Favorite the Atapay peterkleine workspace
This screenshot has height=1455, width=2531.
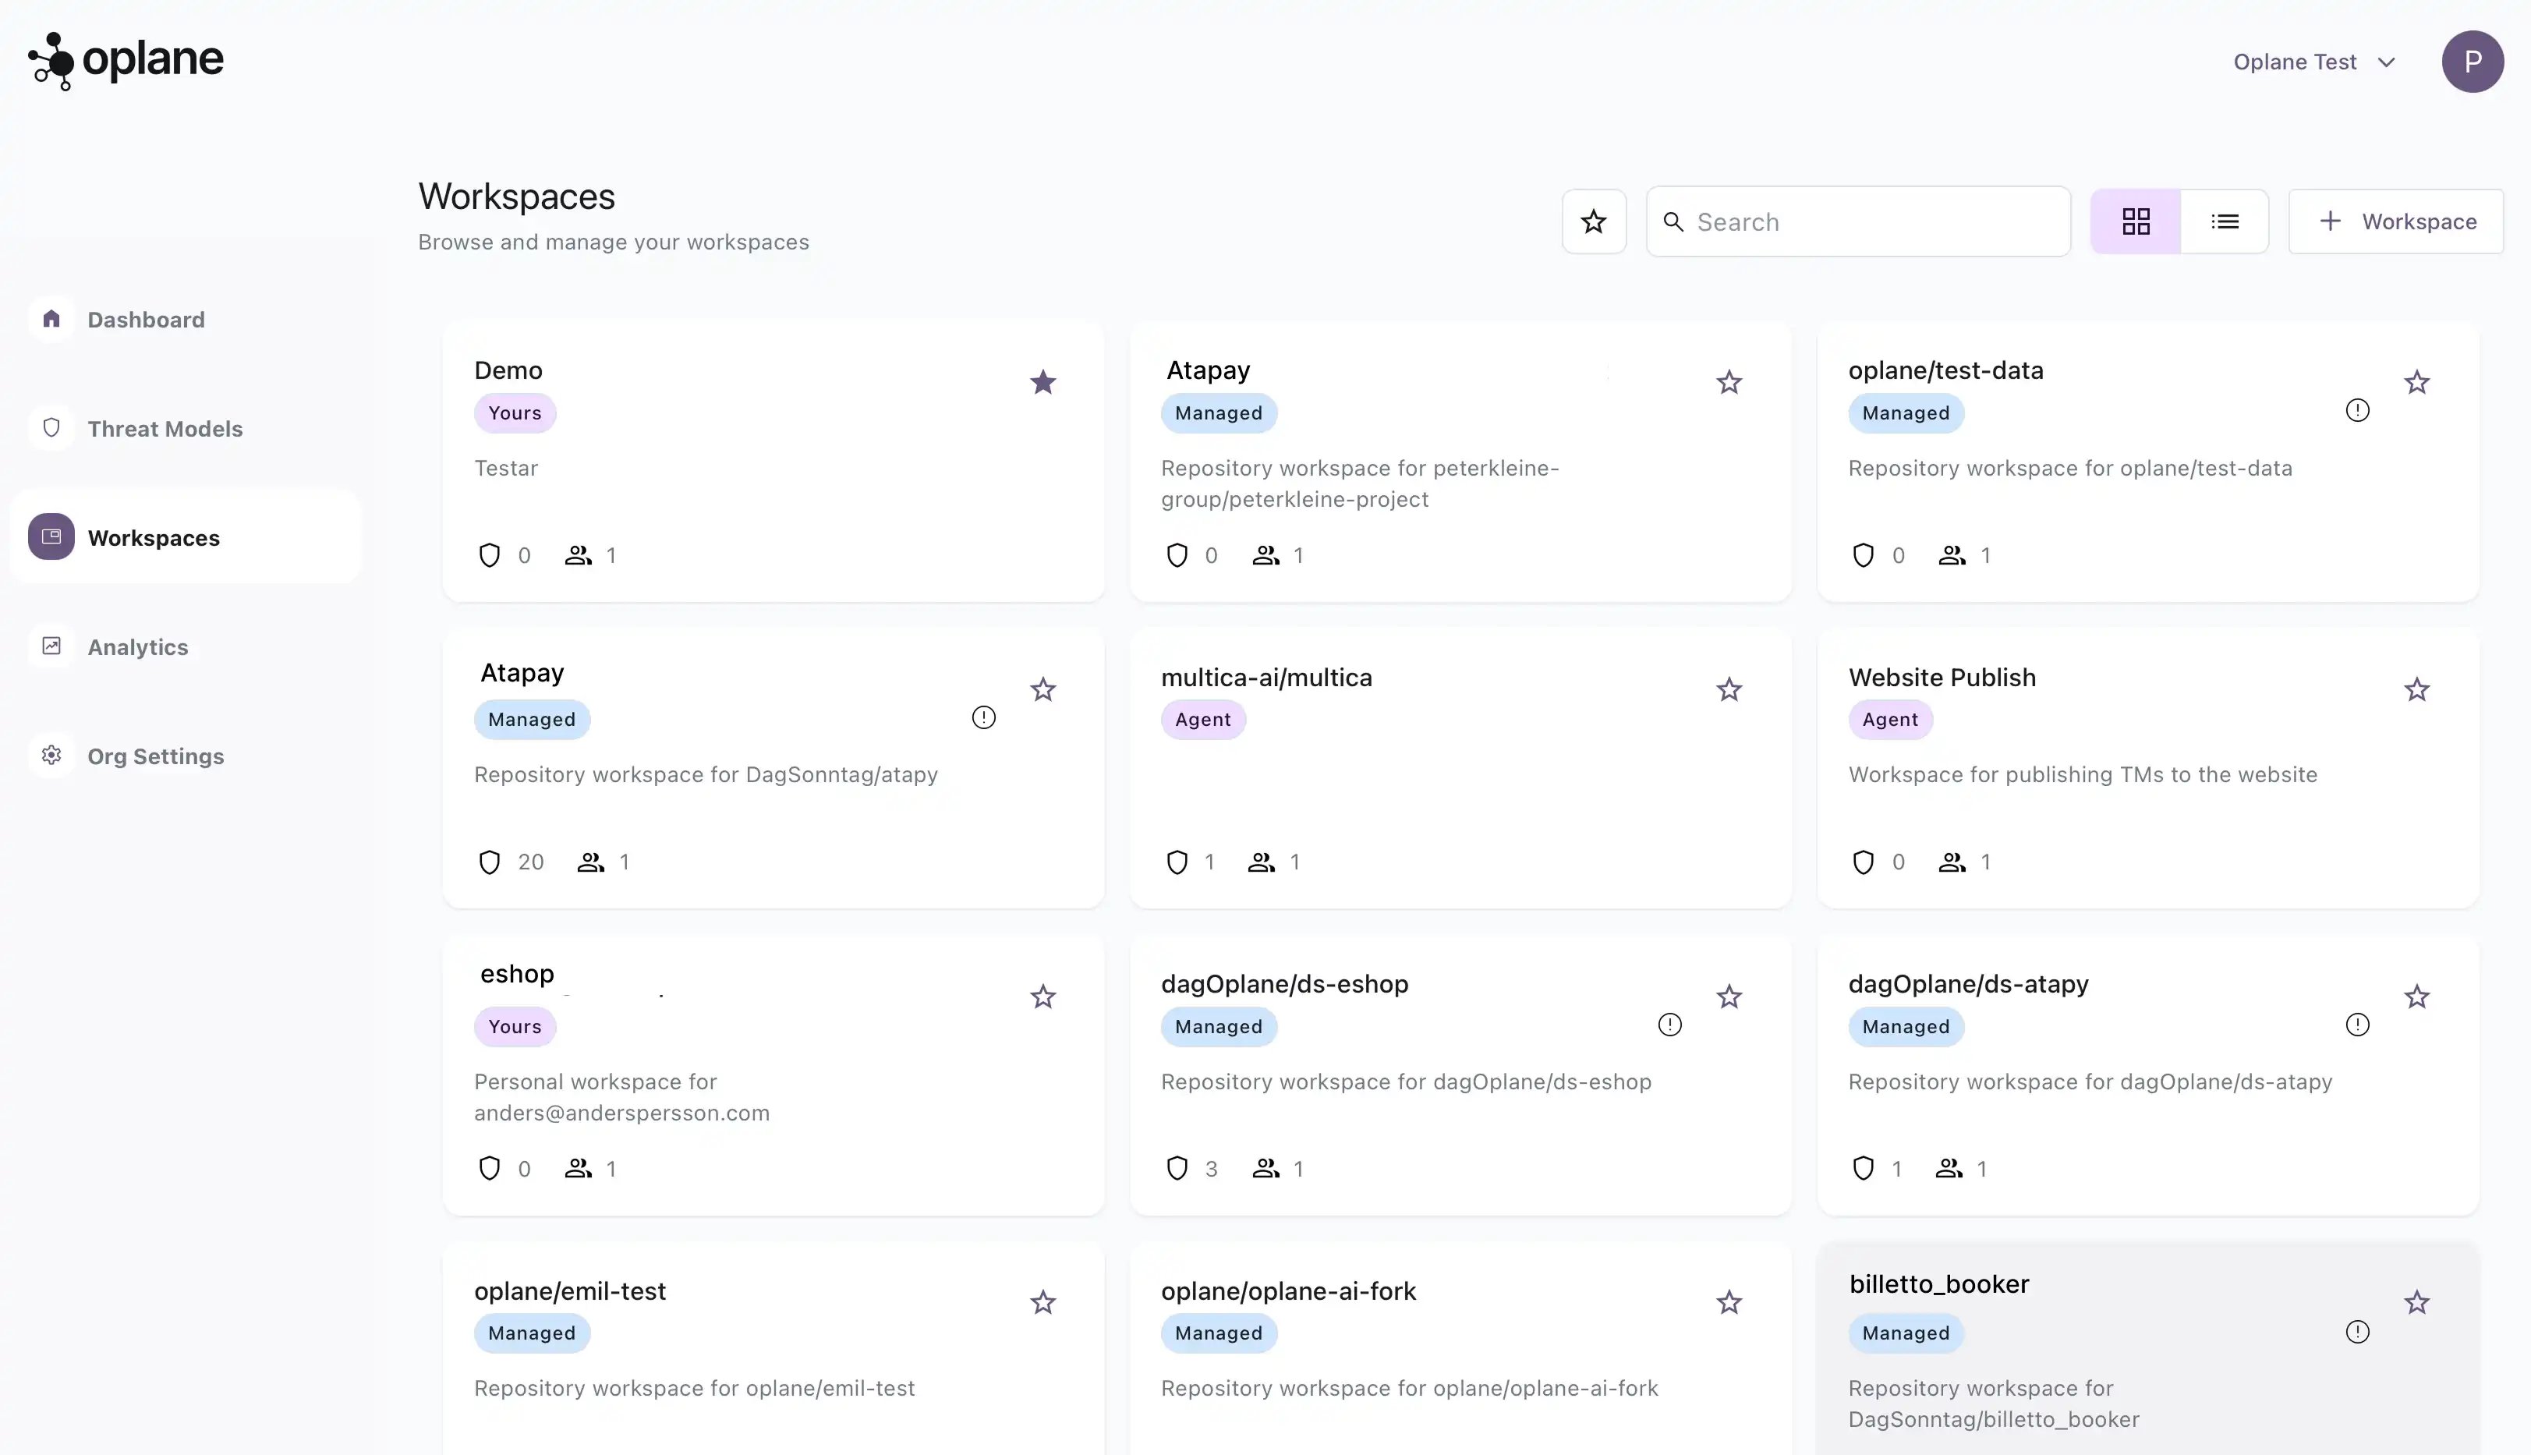click(x=1729, y=383)
